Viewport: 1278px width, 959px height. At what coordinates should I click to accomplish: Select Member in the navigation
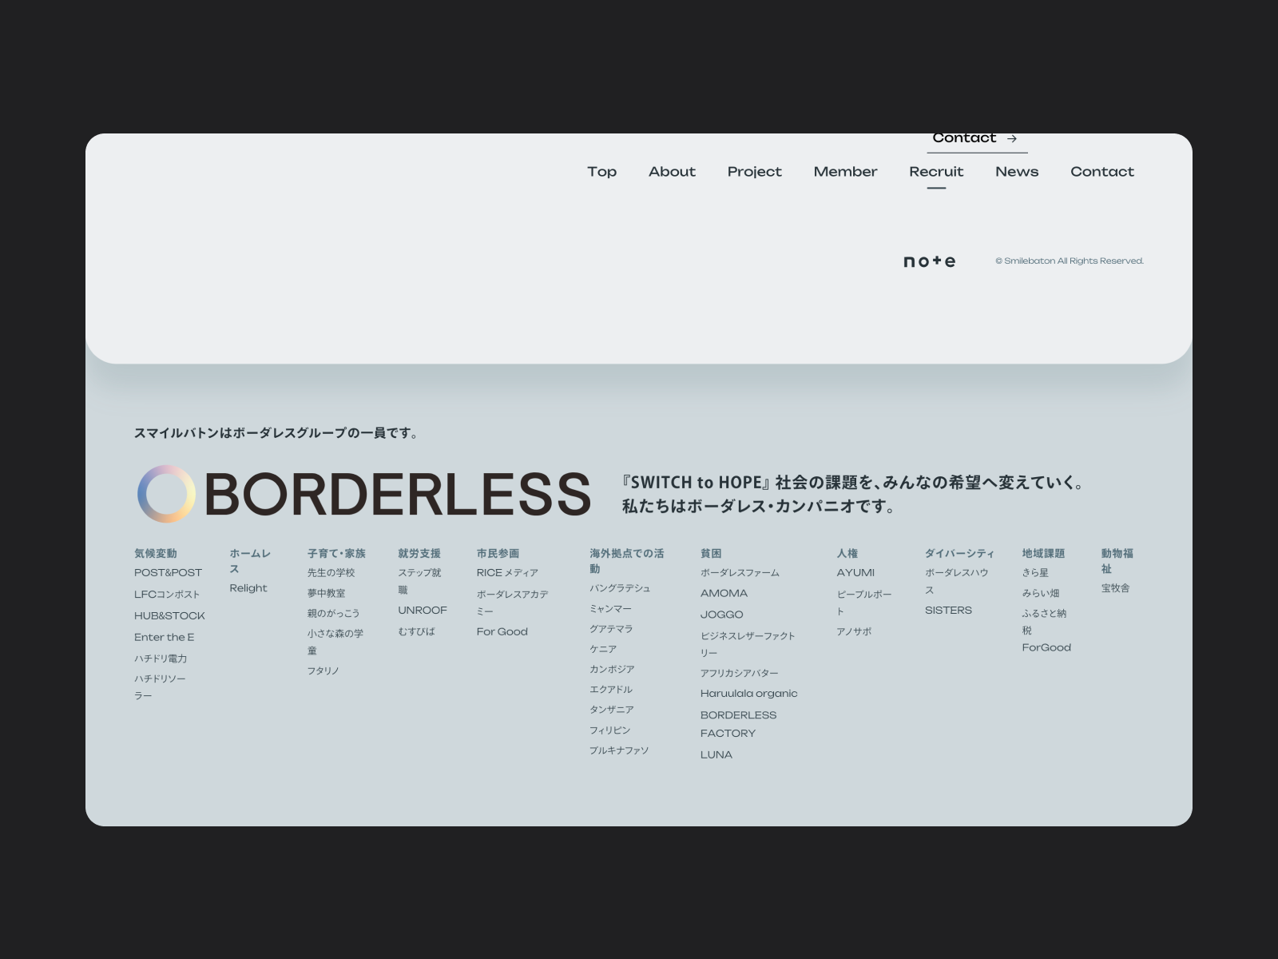pos(845,172)
